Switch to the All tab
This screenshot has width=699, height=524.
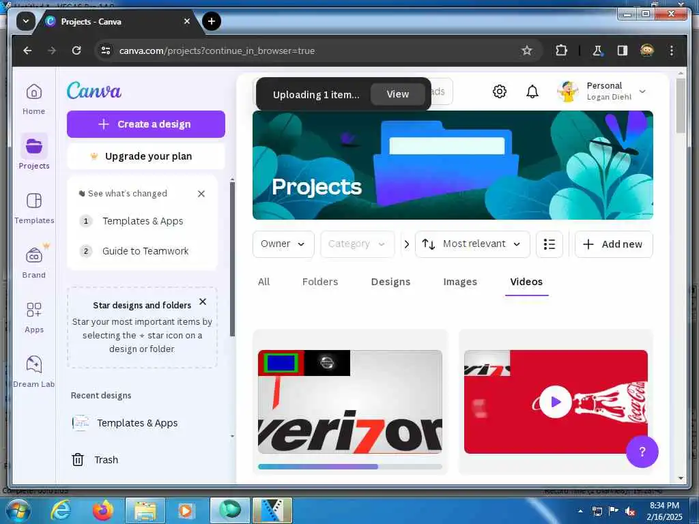coord(263,282)
